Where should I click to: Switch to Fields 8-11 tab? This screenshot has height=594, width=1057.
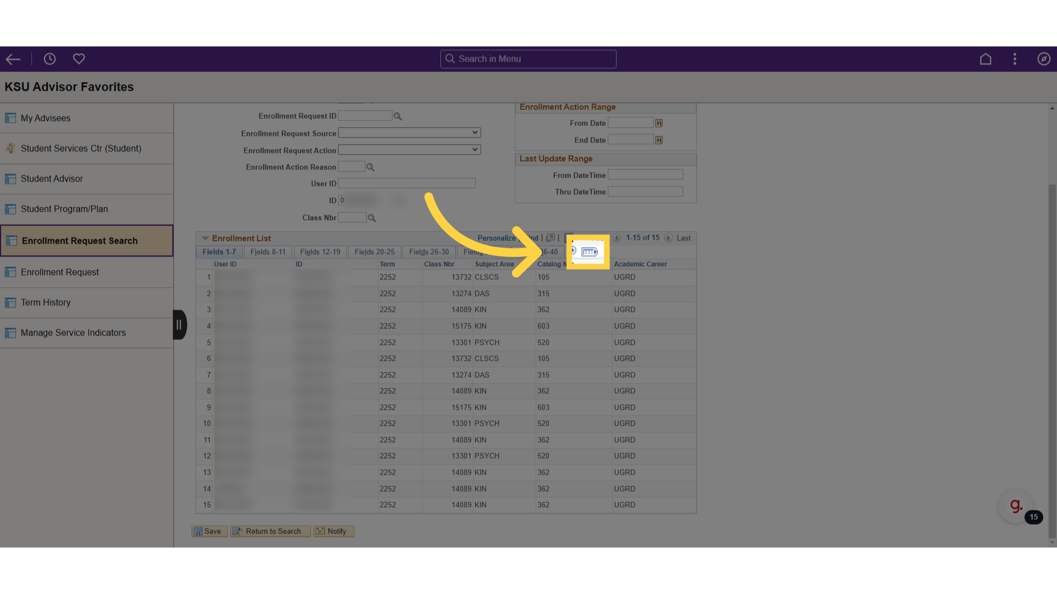tap(268, 252)
